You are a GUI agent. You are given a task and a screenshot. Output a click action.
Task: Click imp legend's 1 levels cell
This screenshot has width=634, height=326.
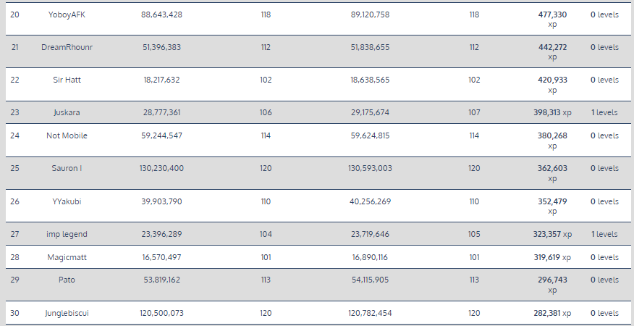tap(604, 235)
